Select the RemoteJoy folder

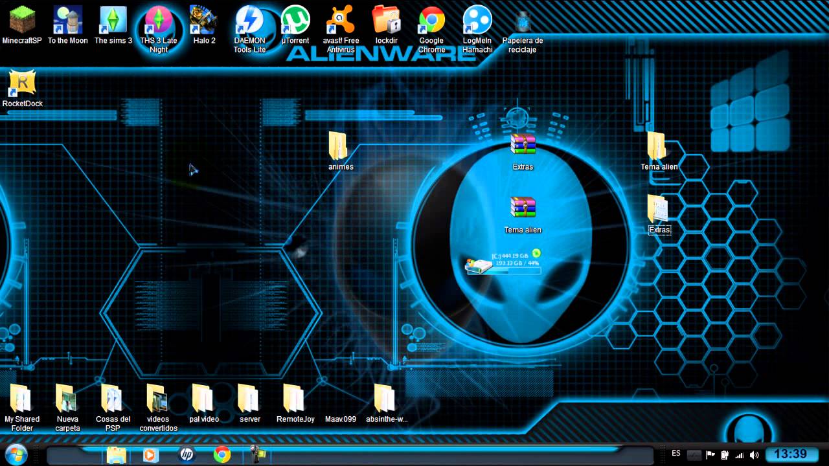[x=295, y=403]
